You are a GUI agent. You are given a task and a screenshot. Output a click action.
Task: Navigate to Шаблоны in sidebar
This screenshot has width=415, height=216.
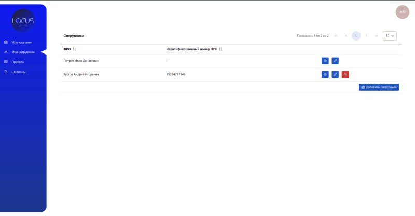click(19, 72)
